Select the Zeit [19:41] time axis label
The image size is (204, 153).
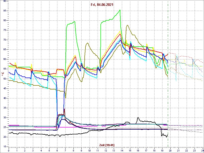pos(107,145)
